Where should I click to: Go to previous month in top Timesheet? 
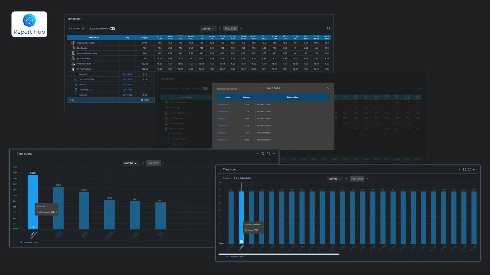[220, 29]
